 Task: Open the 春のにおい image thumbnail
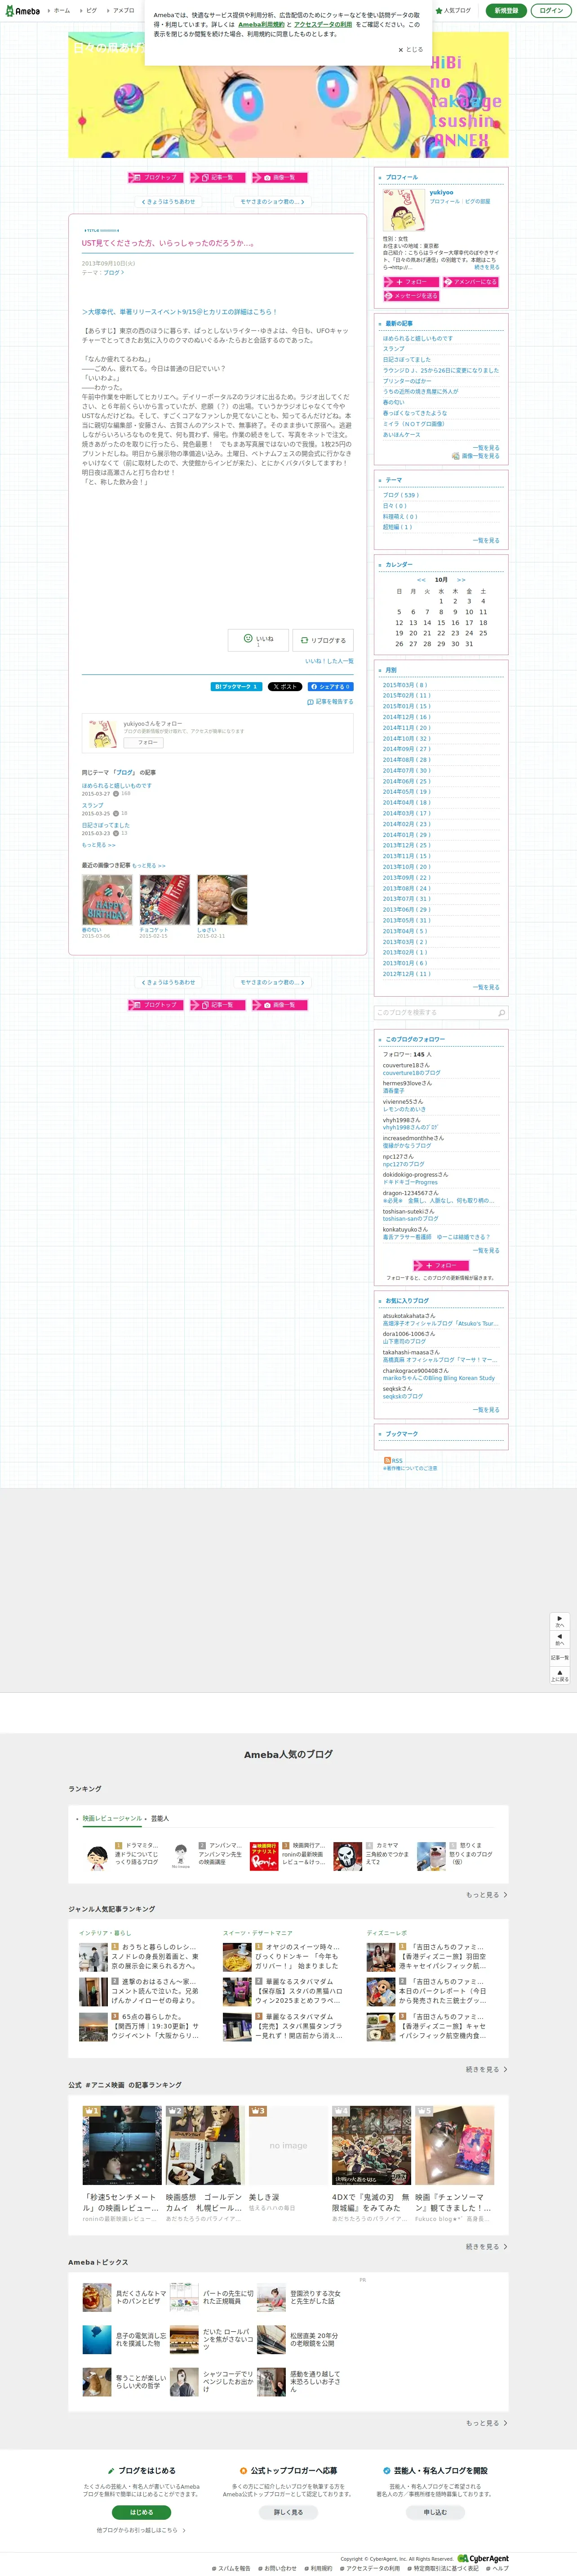point(107,900)
